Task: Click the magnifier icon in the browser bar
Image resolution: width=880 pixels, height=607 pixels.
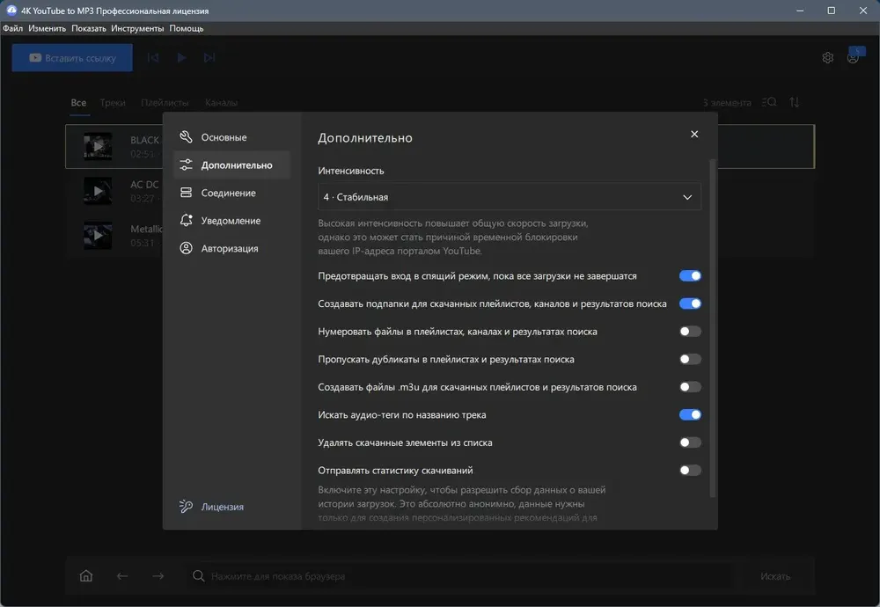Action: [198, 576]
